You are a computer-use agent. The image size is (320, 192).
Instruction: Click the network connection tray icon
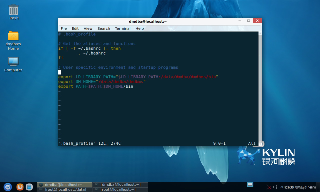(275, 187)
